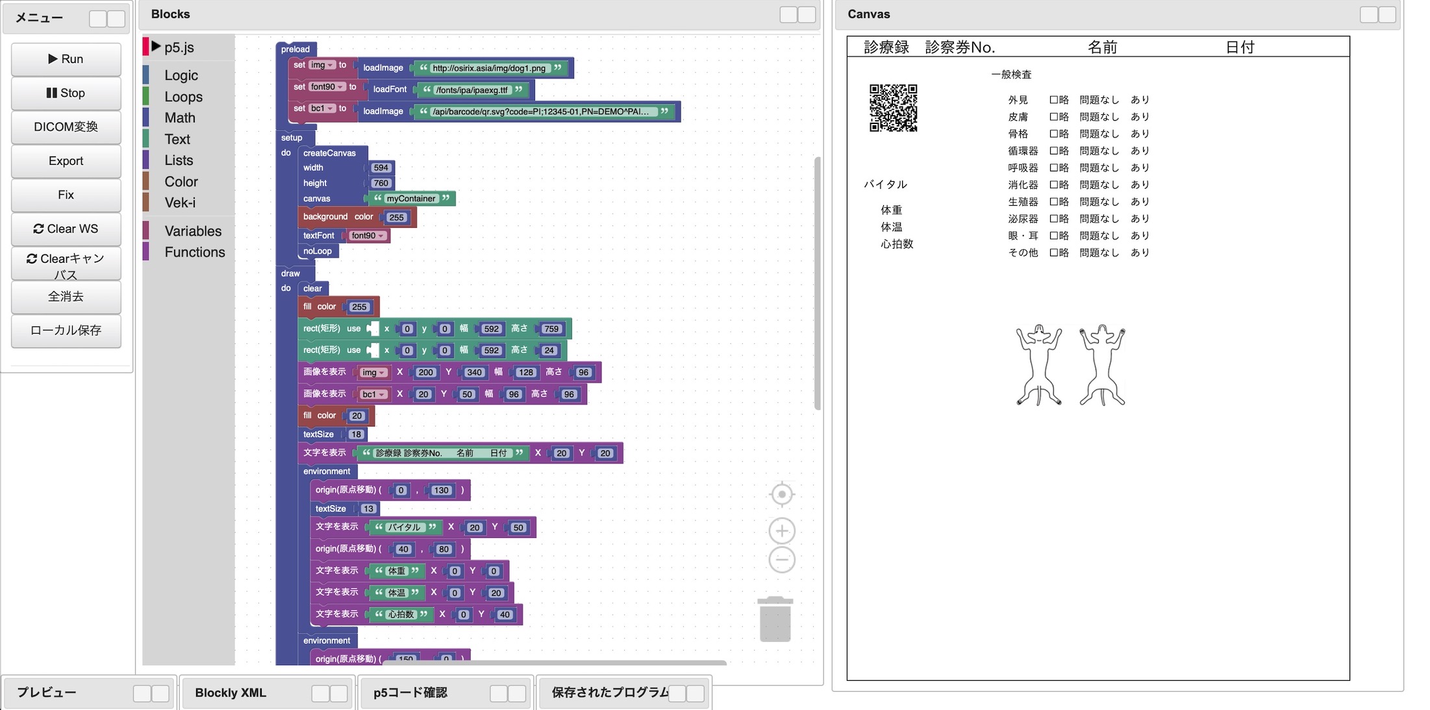Edit the createCanvas width value 594
The image size is (1430, 710).
click(x=381, y=168)
